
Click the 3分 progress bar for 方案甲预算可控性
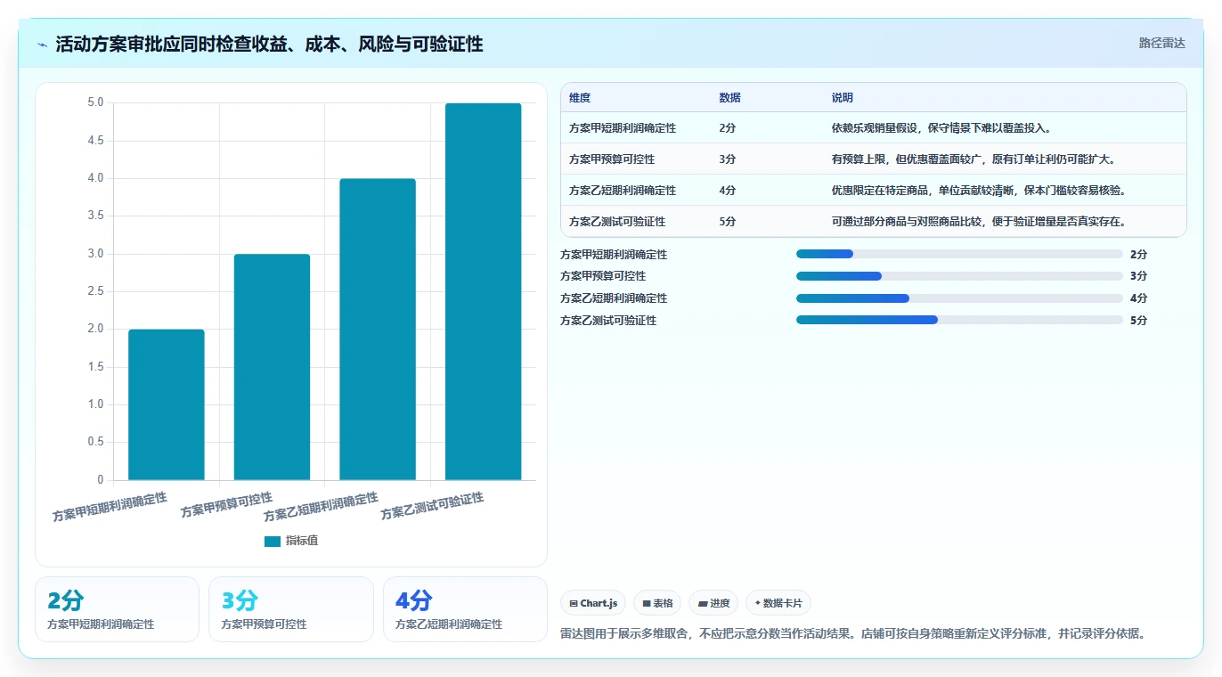(959, 276)
